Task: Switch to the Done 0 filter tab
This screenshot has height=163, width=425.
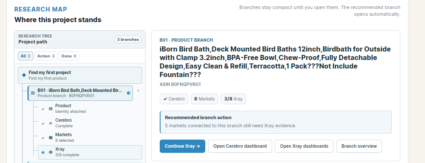Action: coord(69,56)
